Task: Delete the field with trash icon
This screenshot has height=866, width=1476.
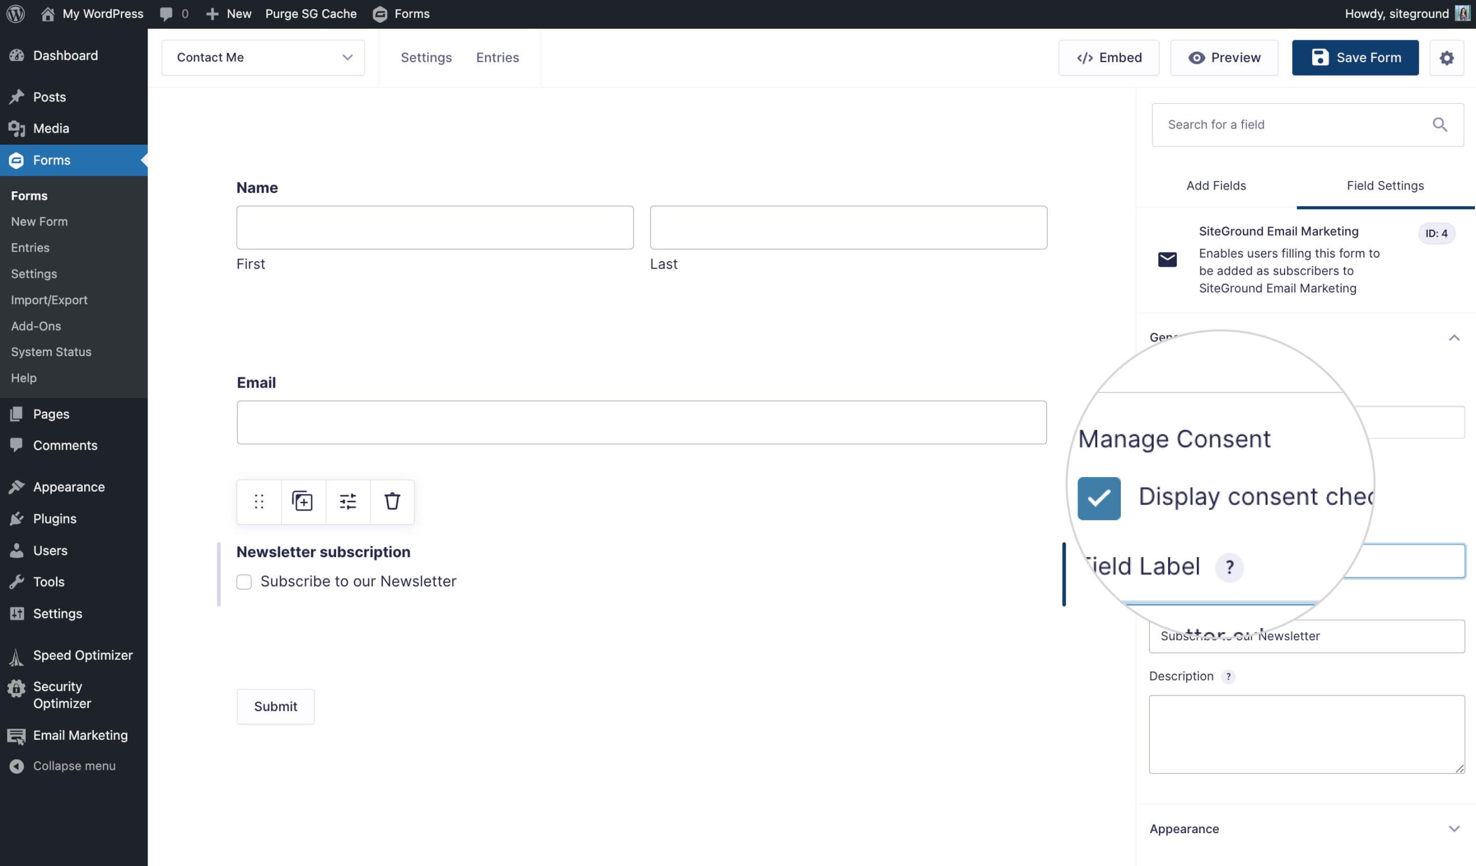Action: (392, 501)
